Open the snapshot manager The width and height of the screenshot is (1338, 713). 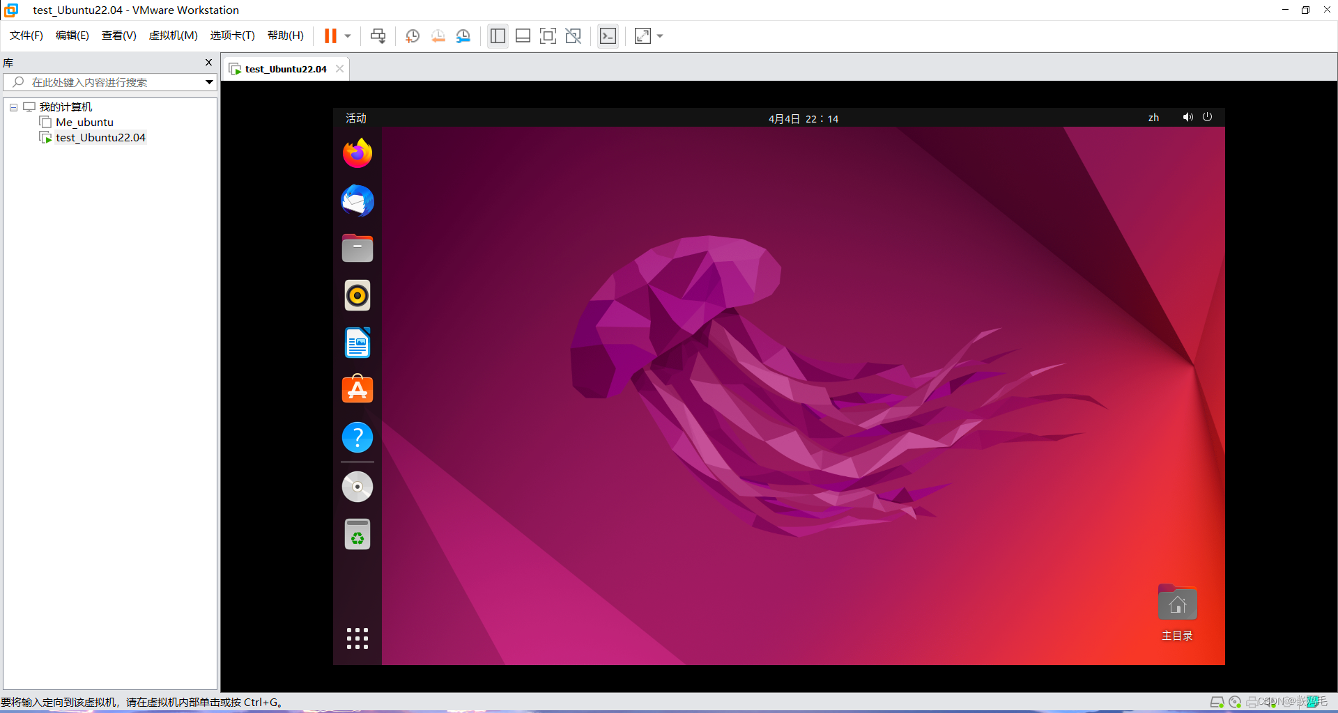point(463,36)
